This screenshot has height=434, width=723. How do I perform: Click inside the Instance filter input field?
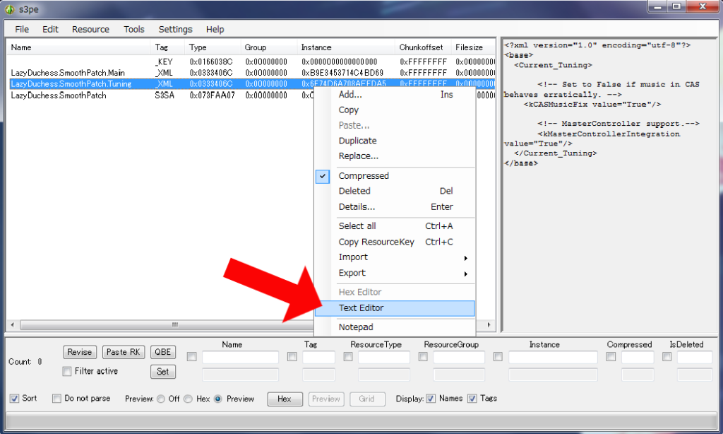(x=553, y=357)
